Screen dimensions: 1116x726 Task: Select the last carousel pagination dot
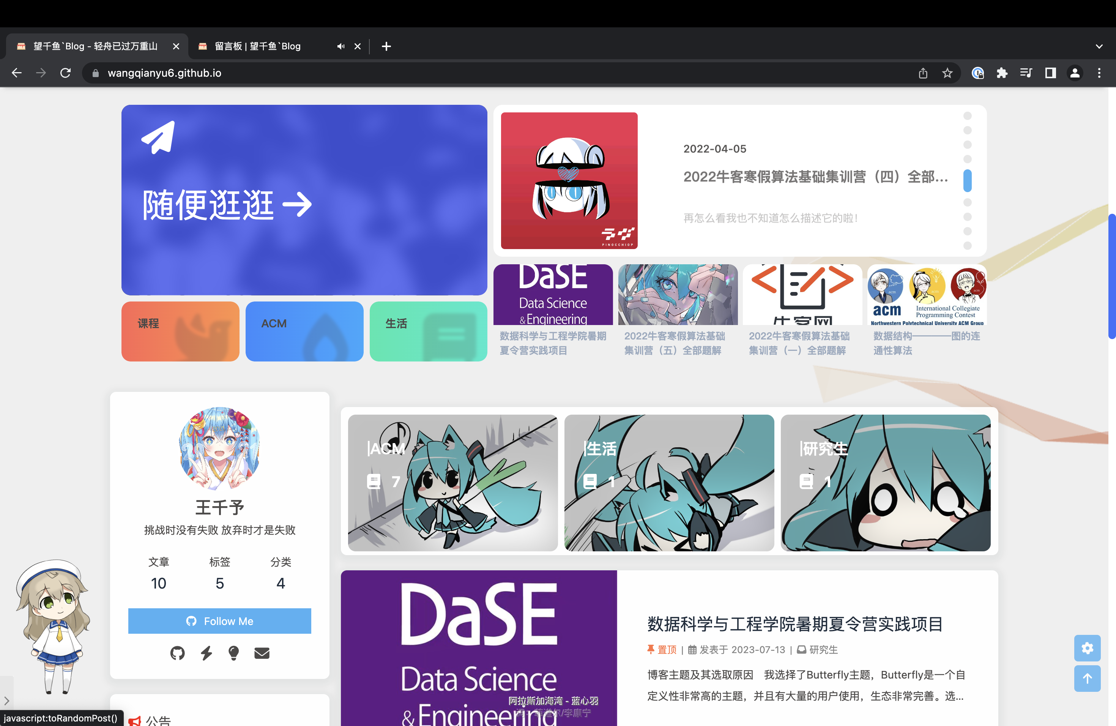click(967, 246)
